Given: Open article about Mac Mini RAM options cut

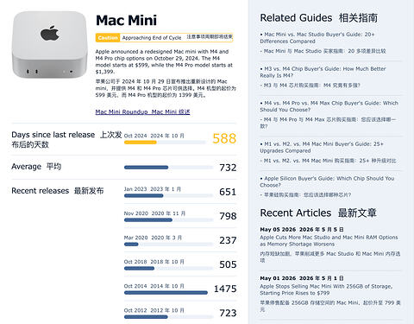Looking at the screenshot, I should pyautogui.click(x=329, y=241).
